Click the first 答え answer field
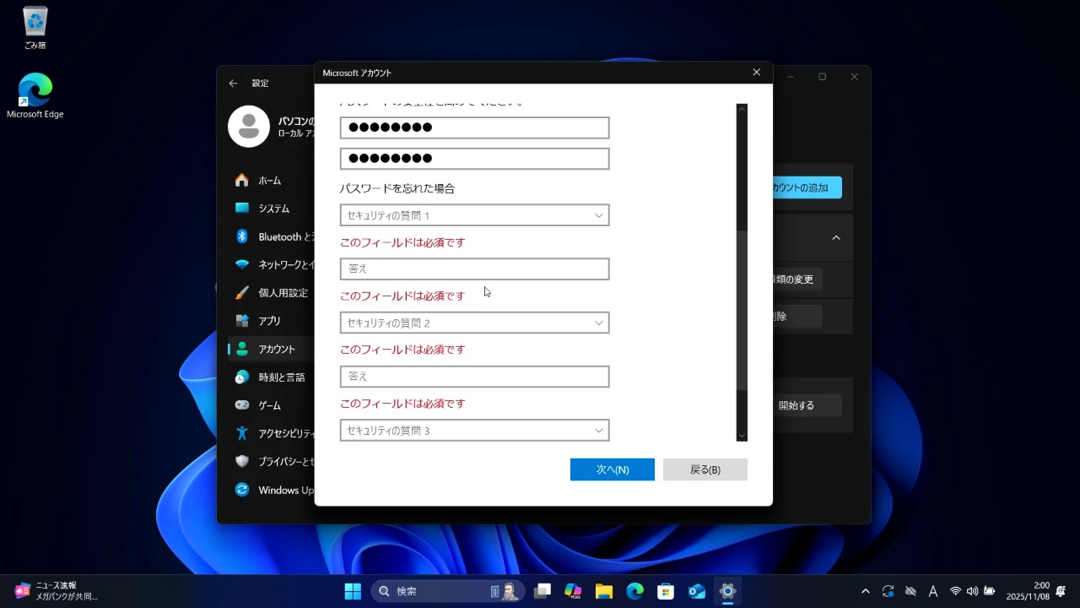This screenshot has width=1080, height=608. click(474, 269)
